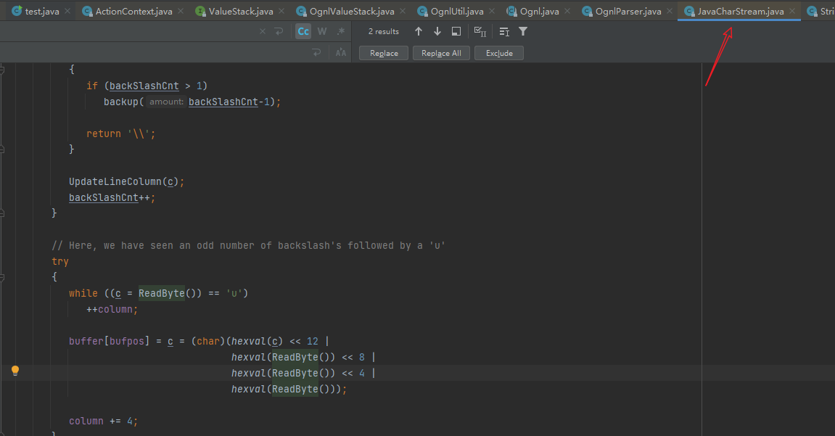
Task: Close the Ognl.java tab
Action: click(x=567, y=11)
